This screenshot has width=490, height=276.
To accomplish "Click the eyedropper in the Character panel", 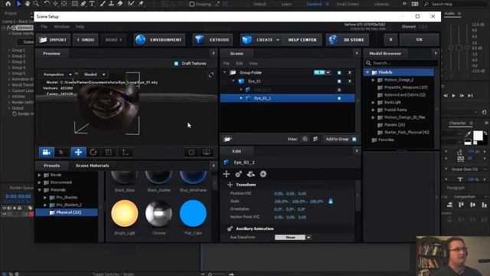I will 468,134.
